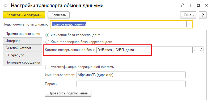This screenshot has width=211, height=100.
Task: Browse for the infobase catalog with the ellipsis button
Action: coord(195,50)
